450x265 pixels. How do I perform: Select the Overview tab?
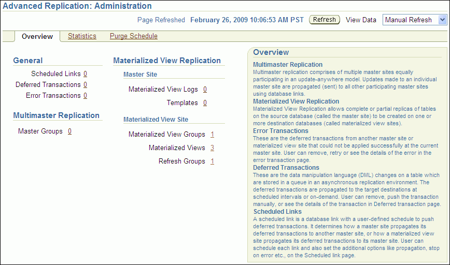pyautogui.click(x=37, y=36)
